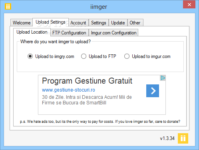Click the iimger logo in the title bar

point(8,6)
